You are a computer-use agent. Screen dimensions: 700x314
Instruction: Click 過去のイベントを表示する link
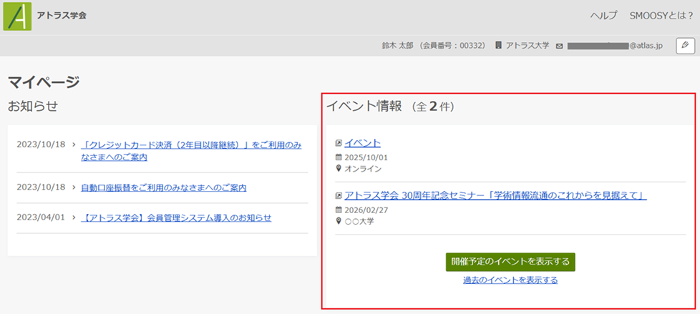[510, 280]
